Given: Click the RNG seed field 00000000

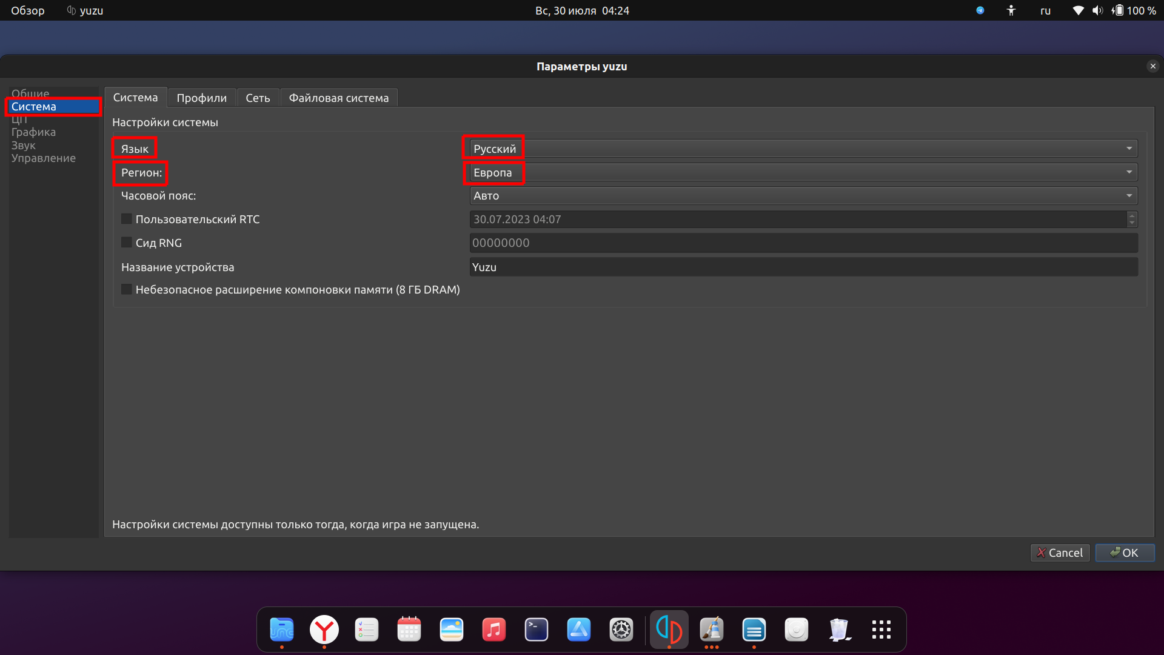Looking at the screenshot, I should (803, 243).
